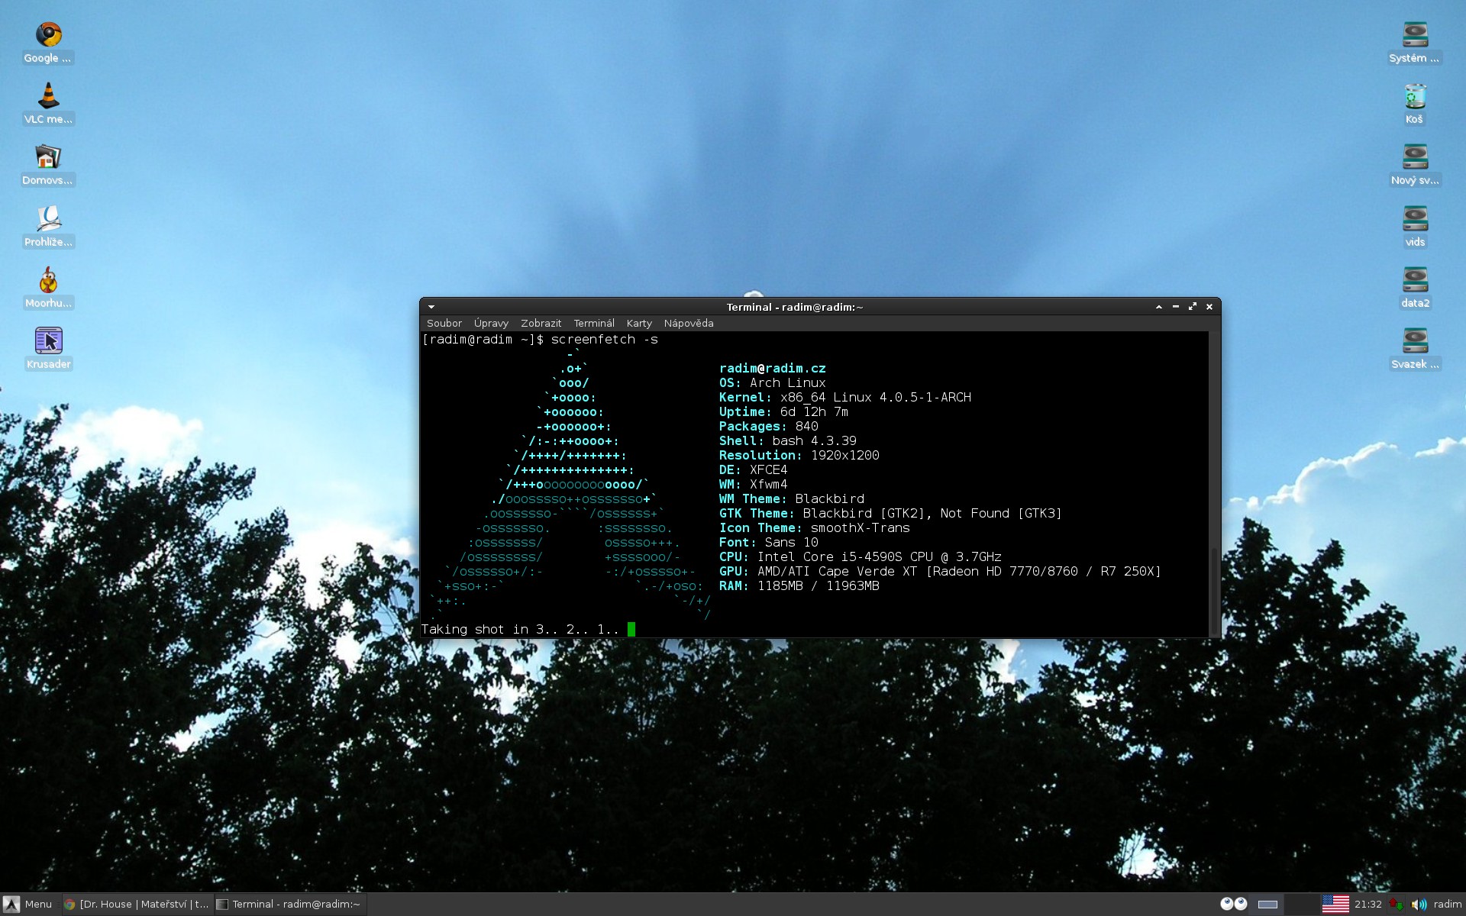This screenshot has height=916, width=1466.
Task: Open the panel applications Menu button
Action: click(27, 904)
